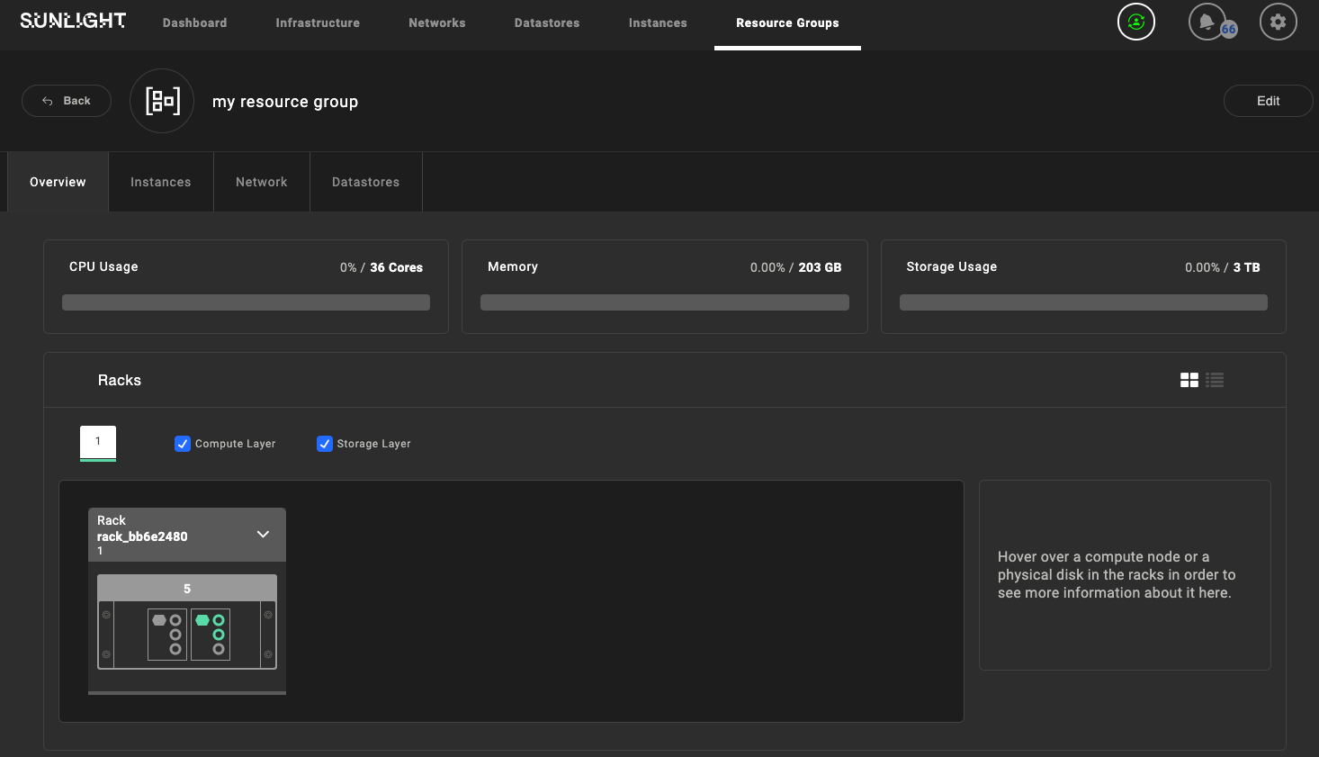The height and width of the screenshot is (757, 1319).
Task: Open the Networks menu
Action: [437, 23]
